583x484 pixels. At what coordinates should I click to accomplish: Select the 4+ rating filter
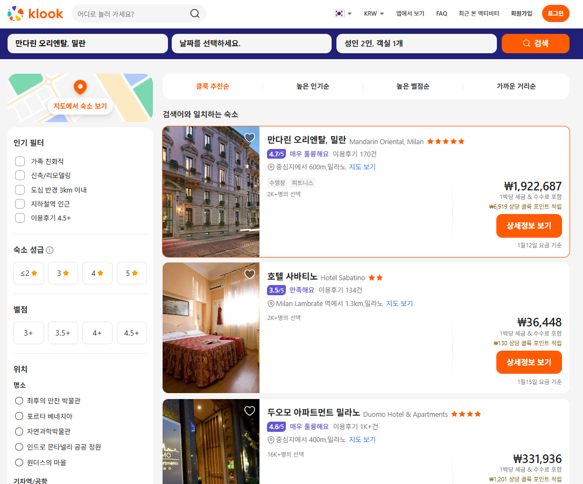[97, 333]
